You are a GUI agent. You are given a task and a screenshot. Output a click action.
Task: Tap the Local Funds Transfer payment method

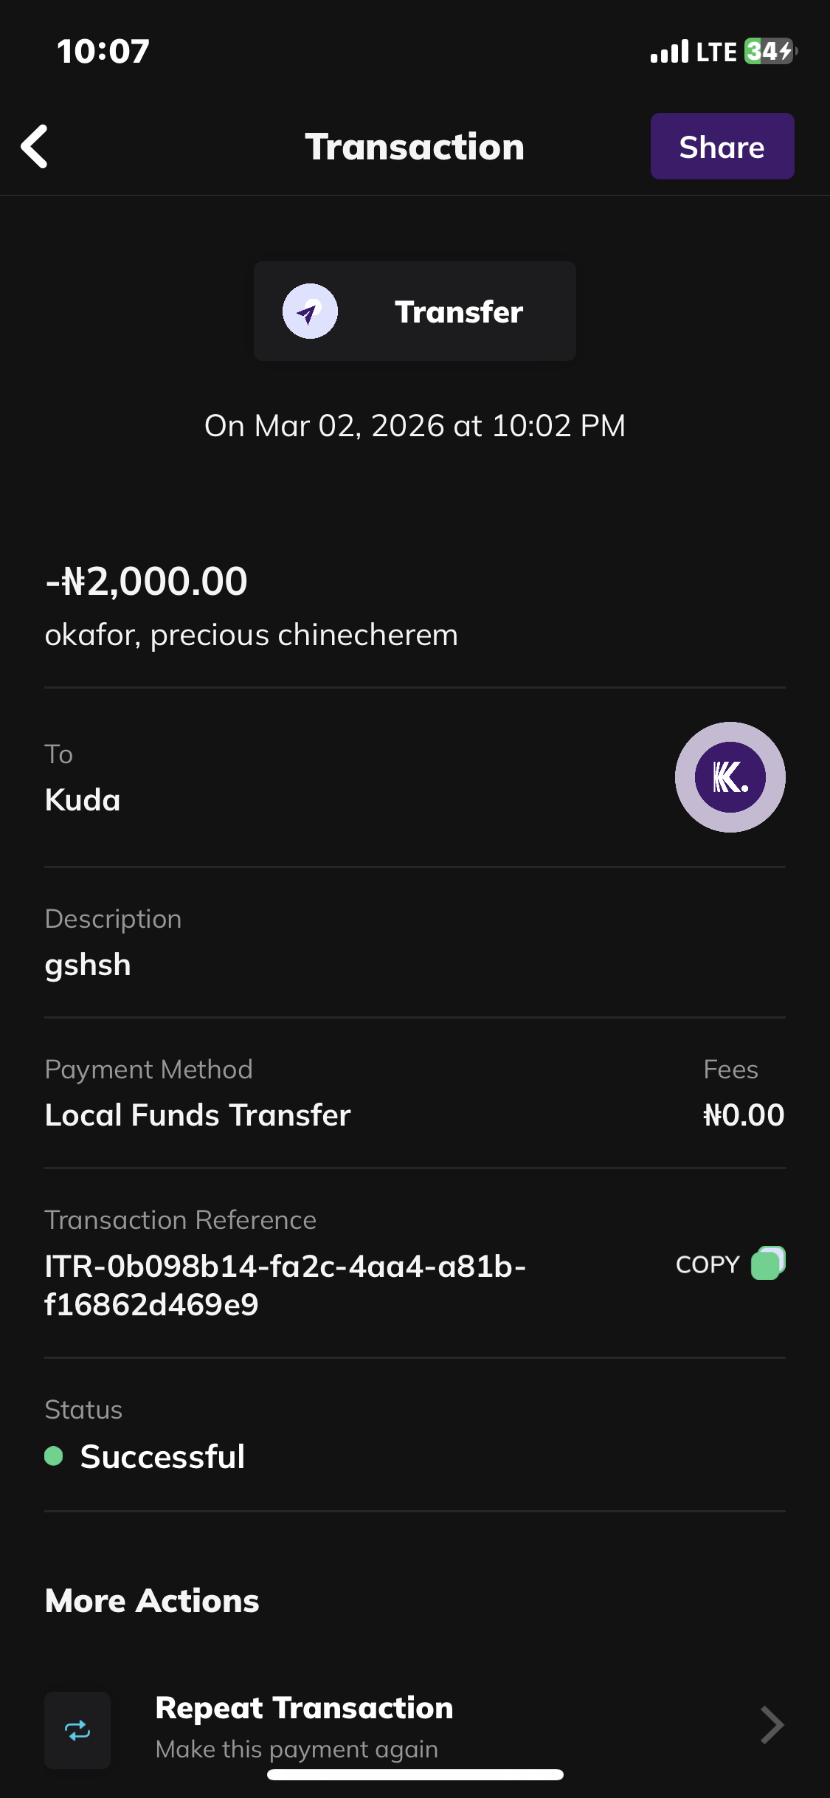click(197, 1115)
